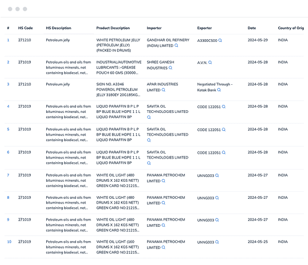
Task: Select date cell 2024-05-25
Action: pyautogui.click(x=258, y=242)
